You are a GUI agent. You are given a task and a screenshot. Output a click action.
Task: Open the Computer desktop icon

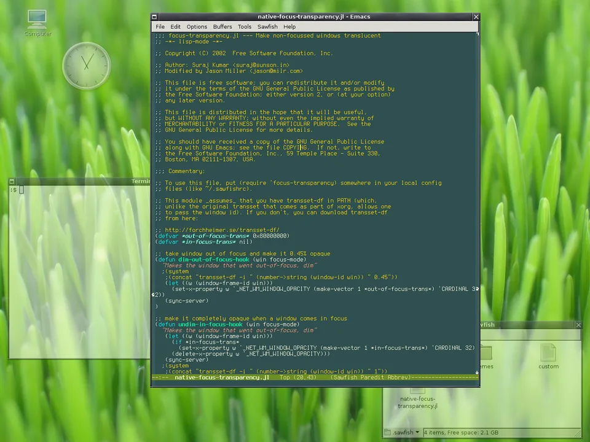click(37, 23)
